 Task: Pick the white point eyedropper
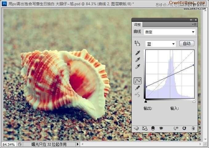point(138,66)
